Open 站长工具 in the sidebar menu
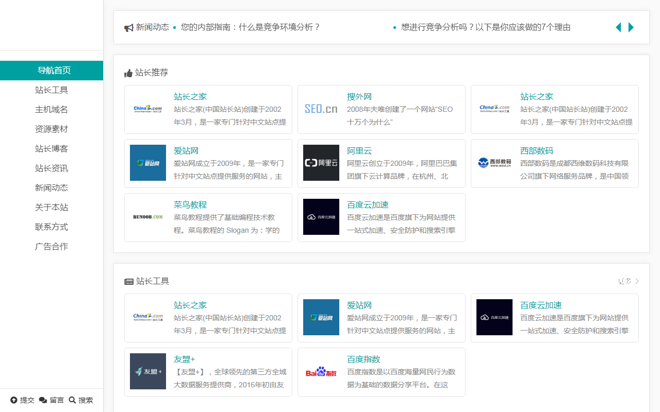 pos(52,90)
